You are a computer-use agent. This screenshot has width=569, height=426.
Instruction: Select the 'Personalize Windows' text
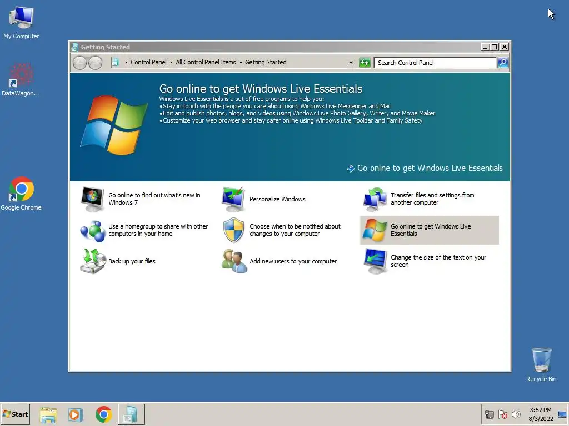click(x=277, y=199)
